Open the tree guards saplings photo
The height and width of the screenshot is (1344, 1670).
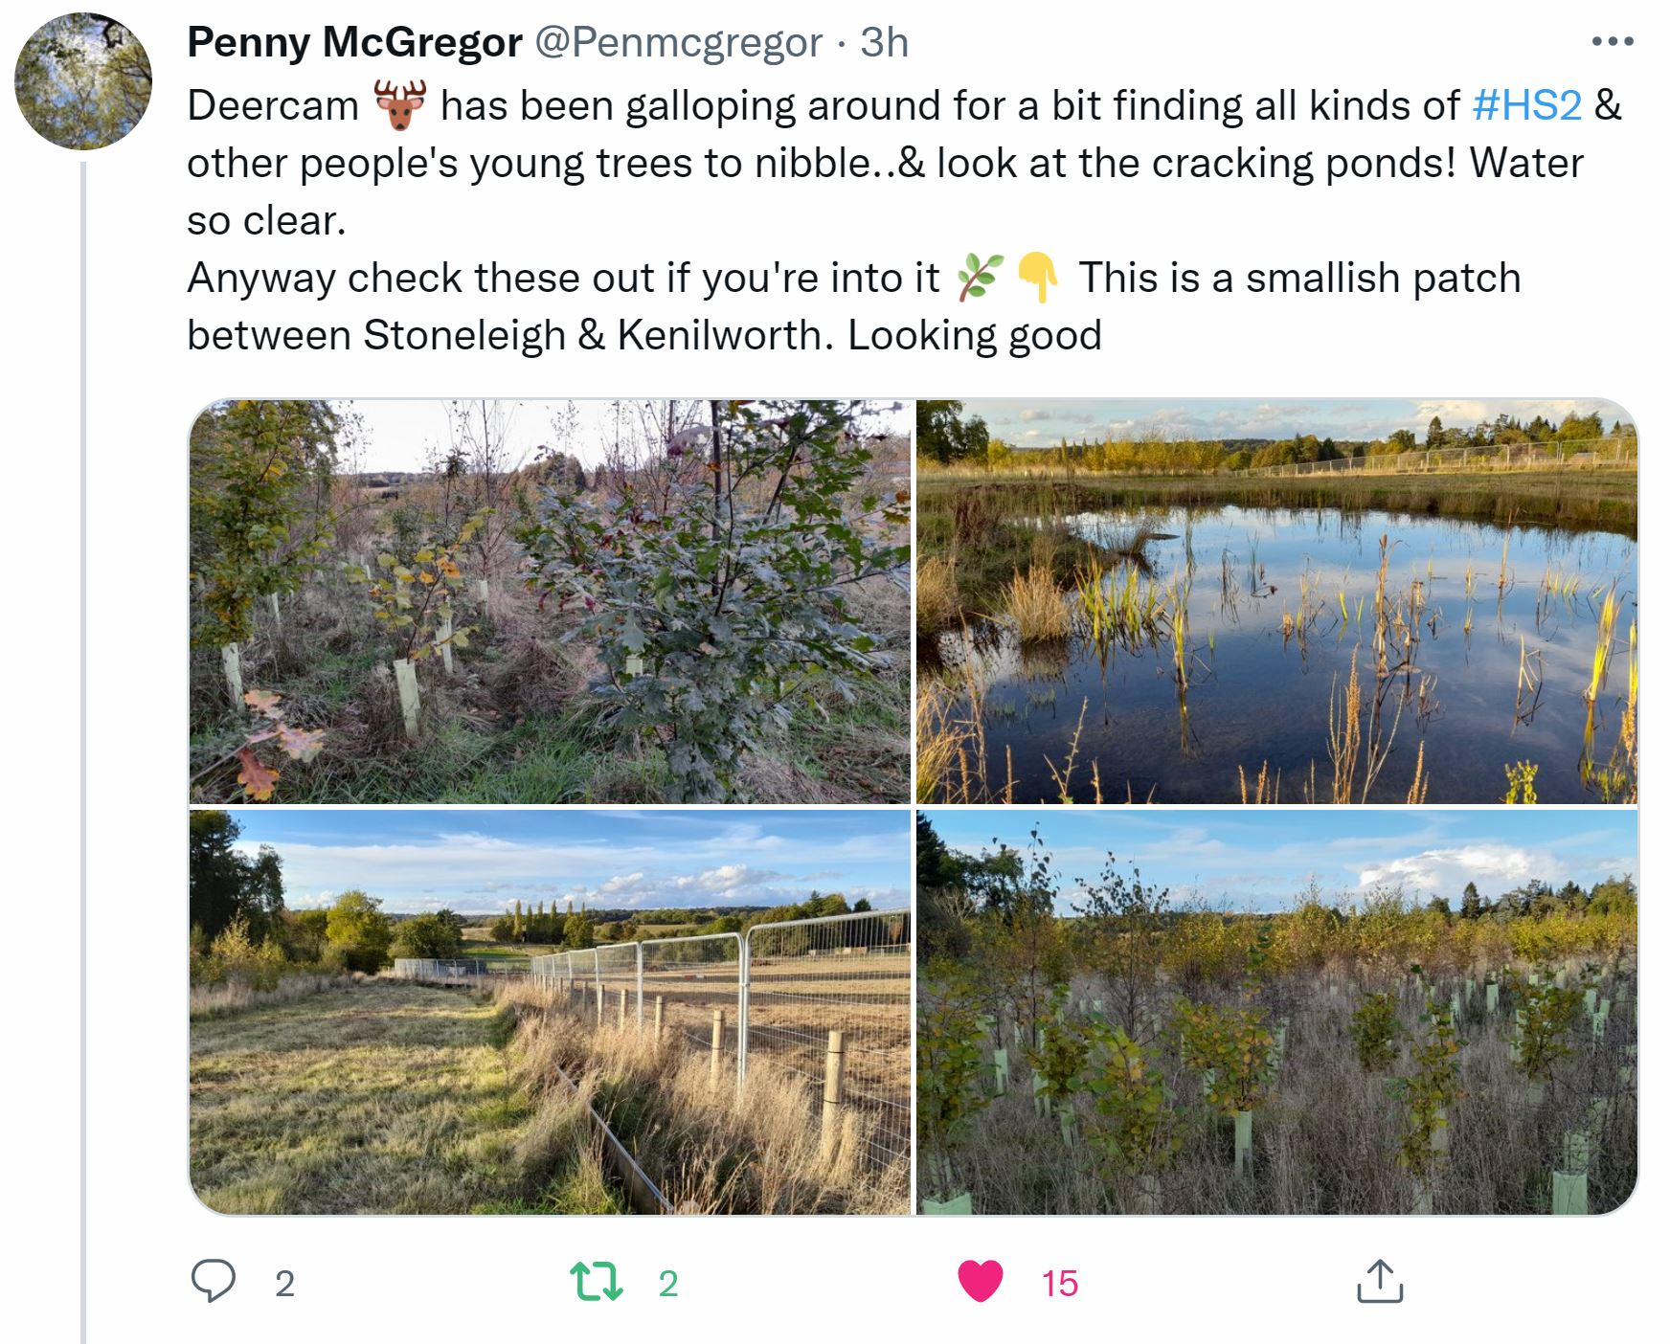1276,1012
